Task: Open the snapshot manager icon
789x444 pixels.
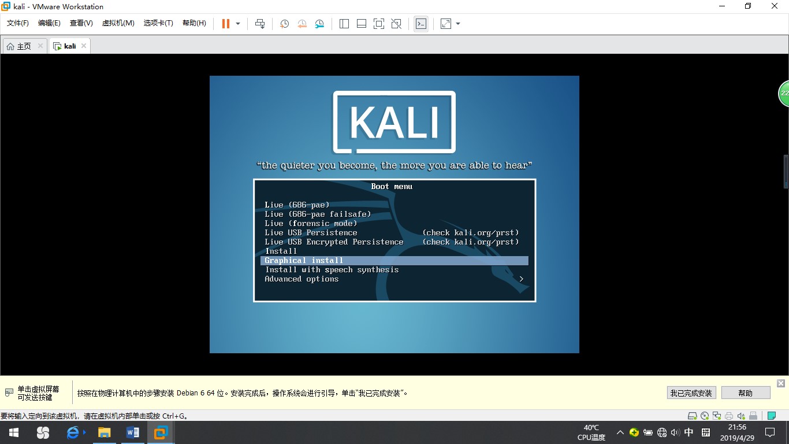Action: (x=319, y=24)
